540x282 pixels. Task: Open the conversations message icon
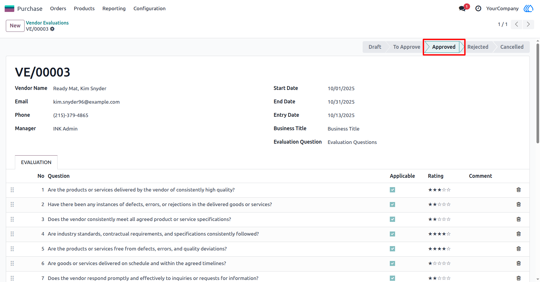462,8
